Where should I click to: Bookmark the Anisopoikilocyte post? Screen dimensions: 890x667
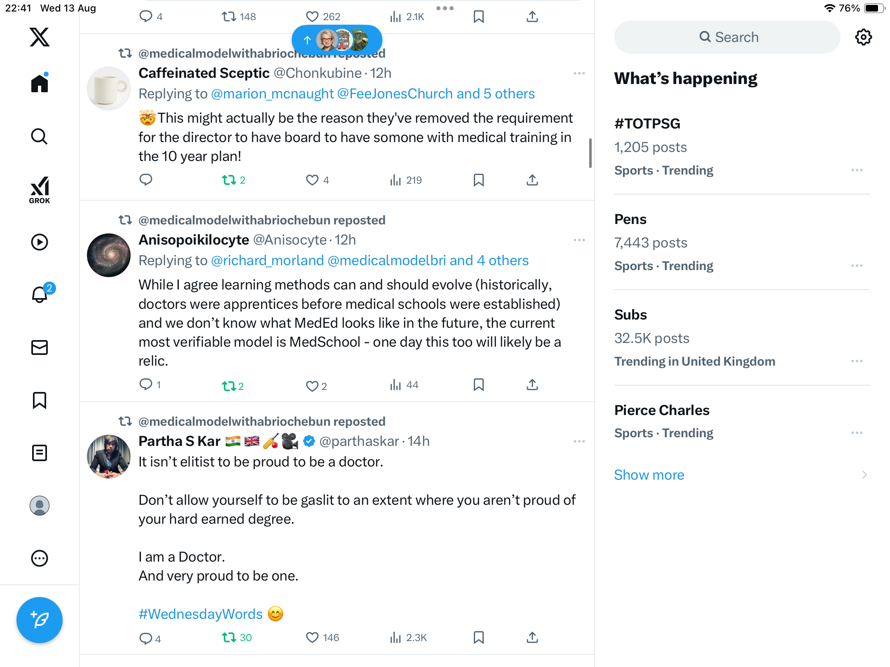point(478,385)
